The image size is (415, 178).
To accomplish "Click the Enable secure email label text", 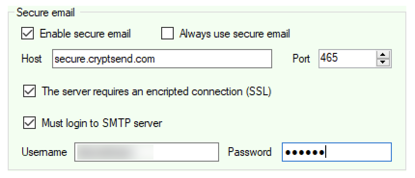I will pyautogui.click(x=85, y=34).
